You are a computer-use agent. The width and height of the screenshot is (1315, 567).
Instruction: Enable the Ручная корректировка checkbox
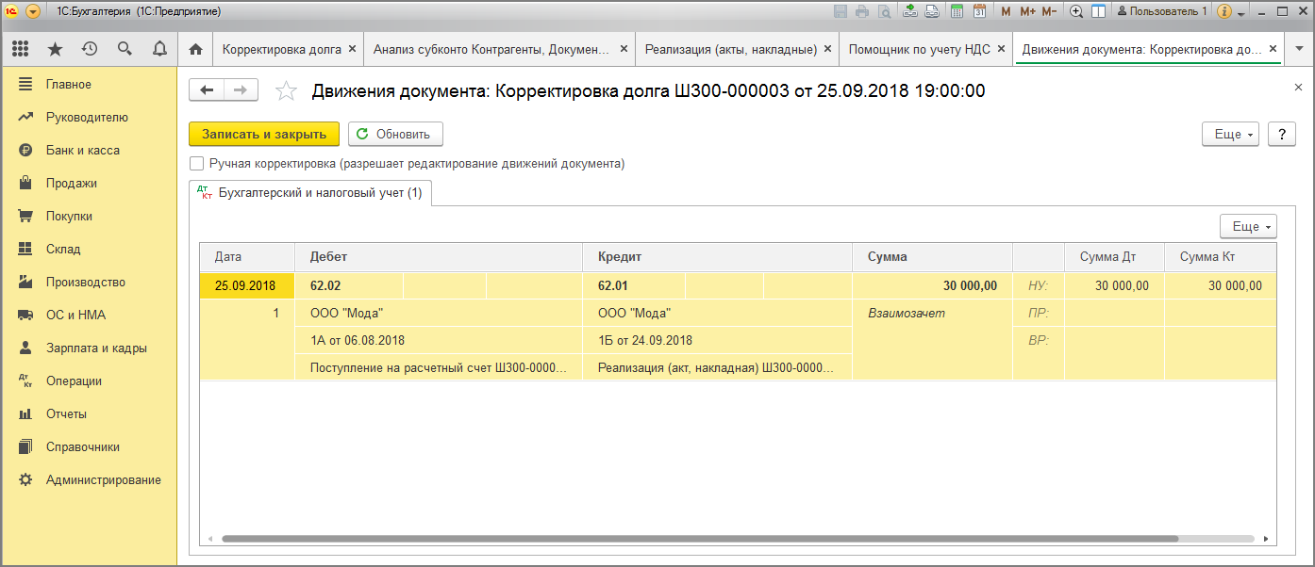196,163
